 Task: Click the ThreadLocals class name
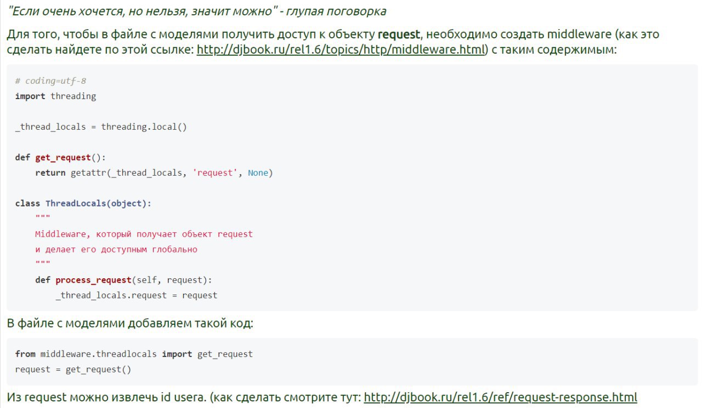coord(76,204)
